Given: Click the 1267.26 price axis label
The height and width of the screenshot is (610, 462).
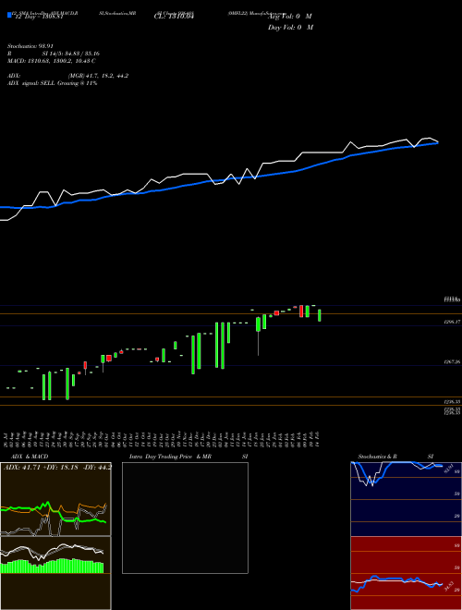Looking at the screenshot, I should point(452,361).
